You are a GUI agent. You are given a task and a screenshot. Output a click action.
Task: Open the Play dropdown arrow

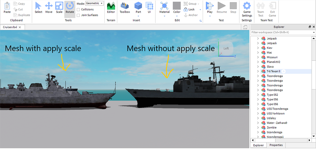[210, 16]
